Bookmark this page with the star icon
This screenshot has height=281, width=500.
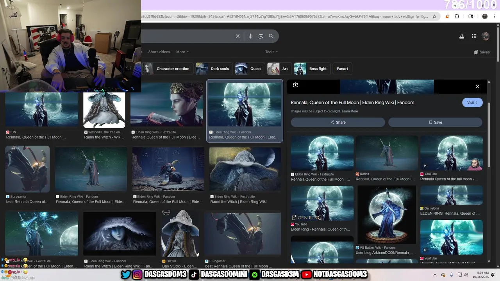[x=434, y=16]
